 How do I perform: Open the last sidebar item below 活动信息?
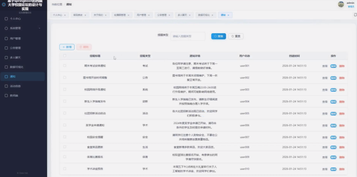coord(22,96)
